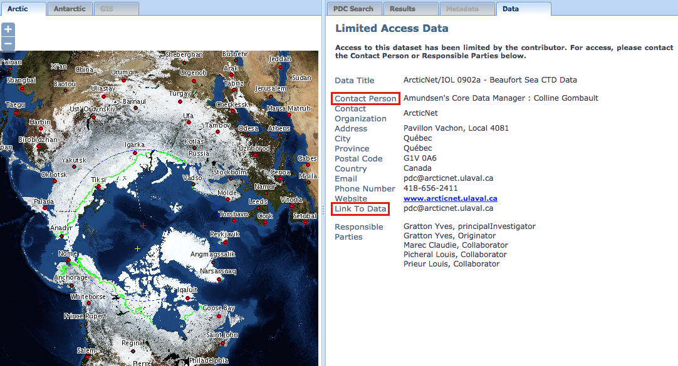This screenshot has height=366, width=678.
Task: Switch to the Antarctic map tab
Action: [x=70, y=8]
